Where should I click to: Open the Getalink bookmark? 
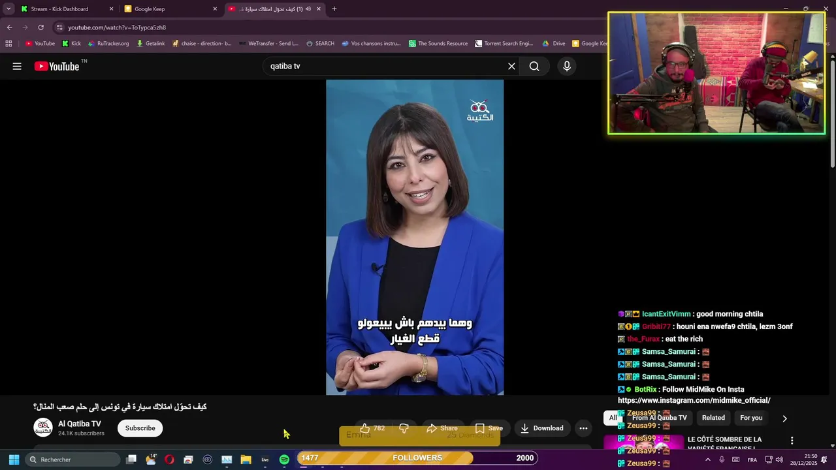pyautogui.click(x=151, y=44)
